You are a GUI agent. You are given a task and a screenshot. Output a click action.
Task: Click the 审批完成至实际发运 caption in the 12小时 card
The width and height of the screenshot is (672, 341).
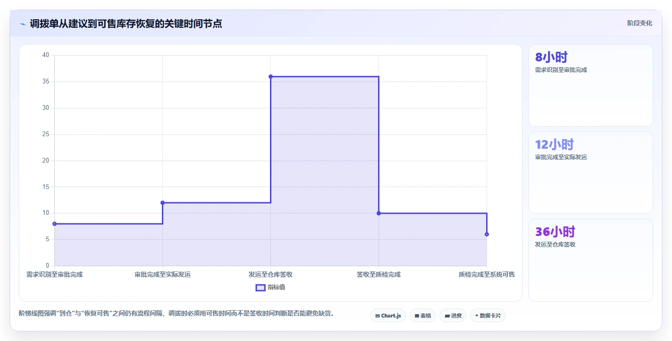tap(561, 157)
